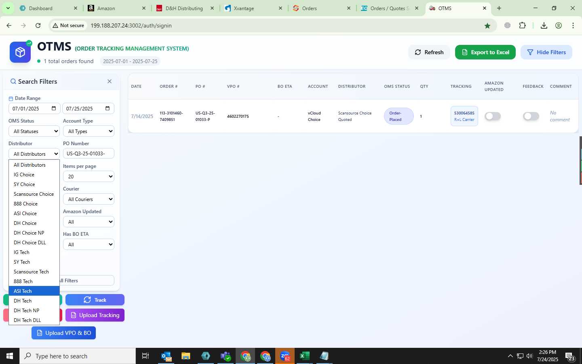The image size is (582, 364).
Task: Open Has BO ETA dropdown
Action: pyautogui.click(x=89, y=244)
